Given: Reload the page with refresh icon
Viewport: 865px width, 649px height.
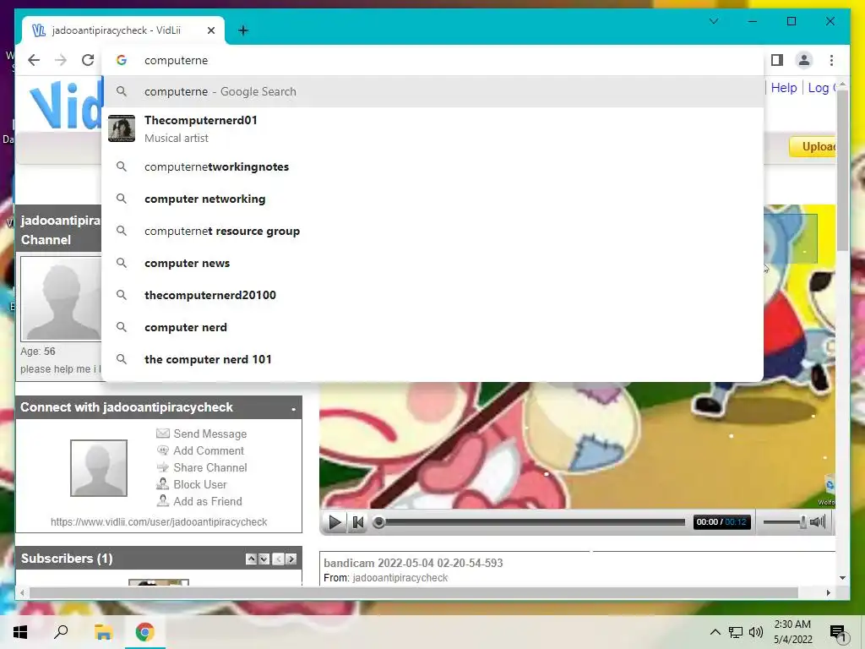Looking at the screenshot, I should (88, 60).
